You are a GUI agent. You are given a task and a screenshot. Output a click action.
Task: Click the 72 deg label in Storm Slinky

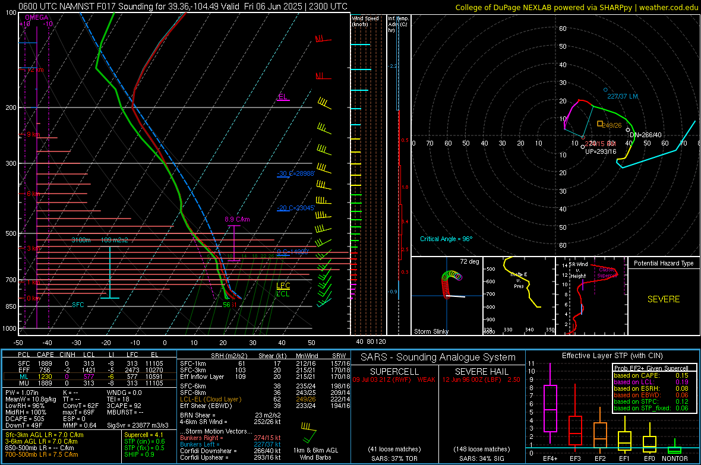(x=469, y=261)
